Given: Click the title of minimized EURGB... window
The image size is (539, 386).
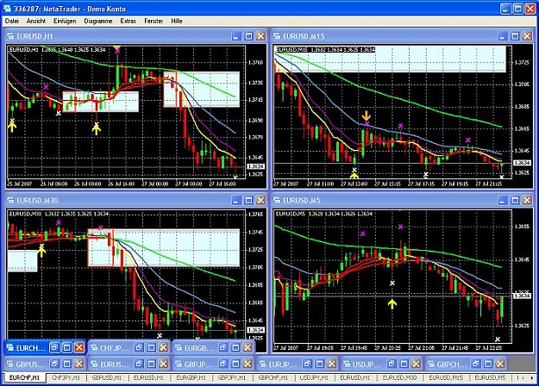Looking at the screenshot, I should (x=198, y=348).
